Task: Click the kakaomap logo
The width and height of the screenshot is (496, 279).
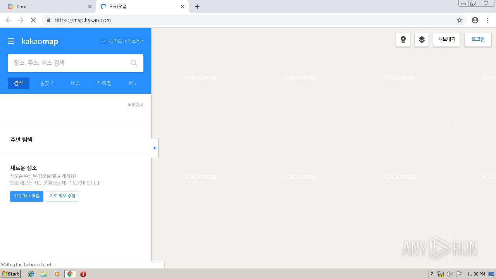Action: click(40, 41)
